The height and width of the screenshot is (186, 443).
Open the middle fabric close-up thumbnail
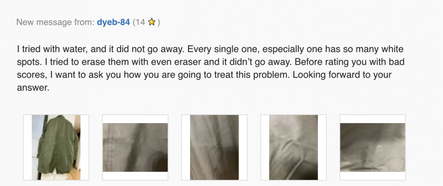pyautogui.click(x=214, y=147)
